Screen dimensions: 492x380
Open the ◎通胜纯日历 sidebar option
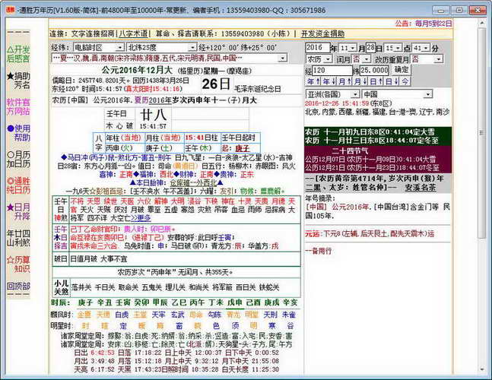point(18,185)
